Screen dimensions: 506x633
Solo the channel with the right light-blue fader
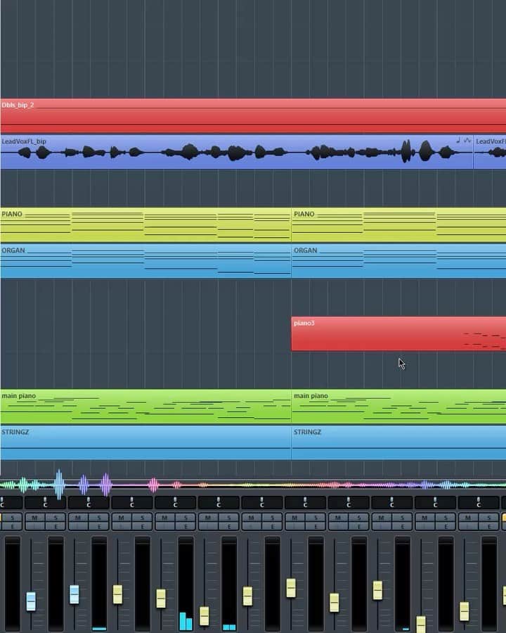tap(99, 518)
